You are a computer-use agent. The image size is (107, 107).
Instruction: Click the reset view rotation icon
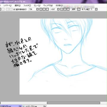(x=68, y=9)
